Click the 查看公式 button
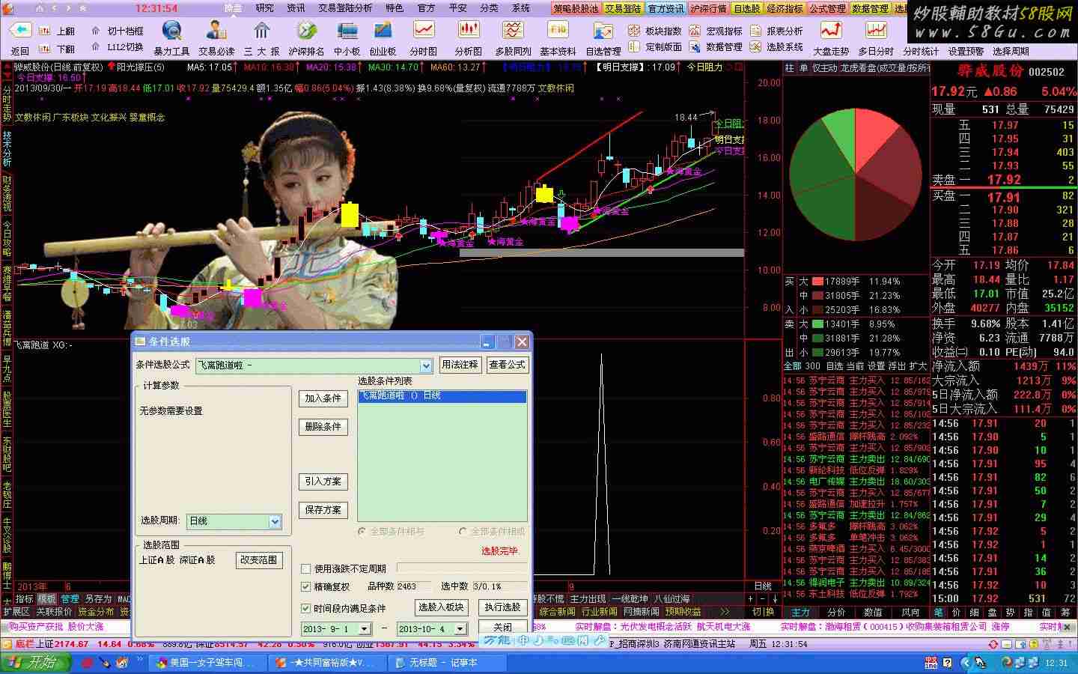 tap(508, 365)
